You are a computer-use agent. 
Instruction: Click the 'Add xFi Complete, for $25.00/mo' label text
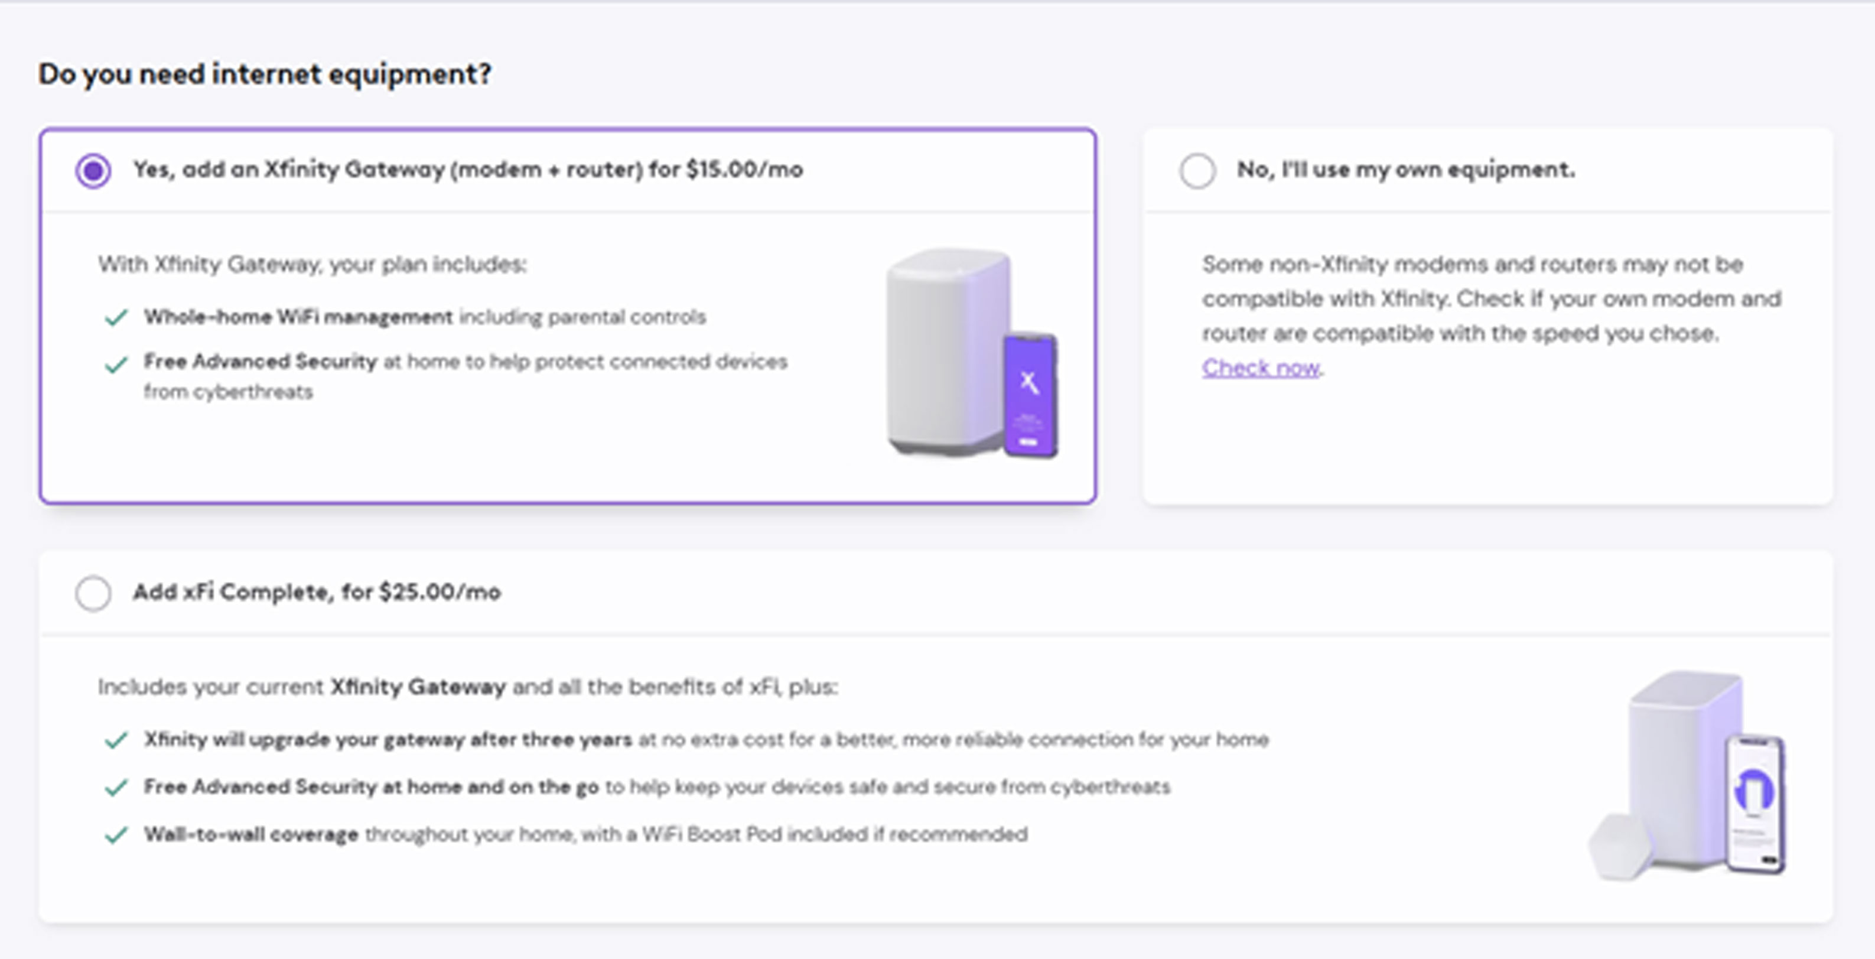coord(317,592)
